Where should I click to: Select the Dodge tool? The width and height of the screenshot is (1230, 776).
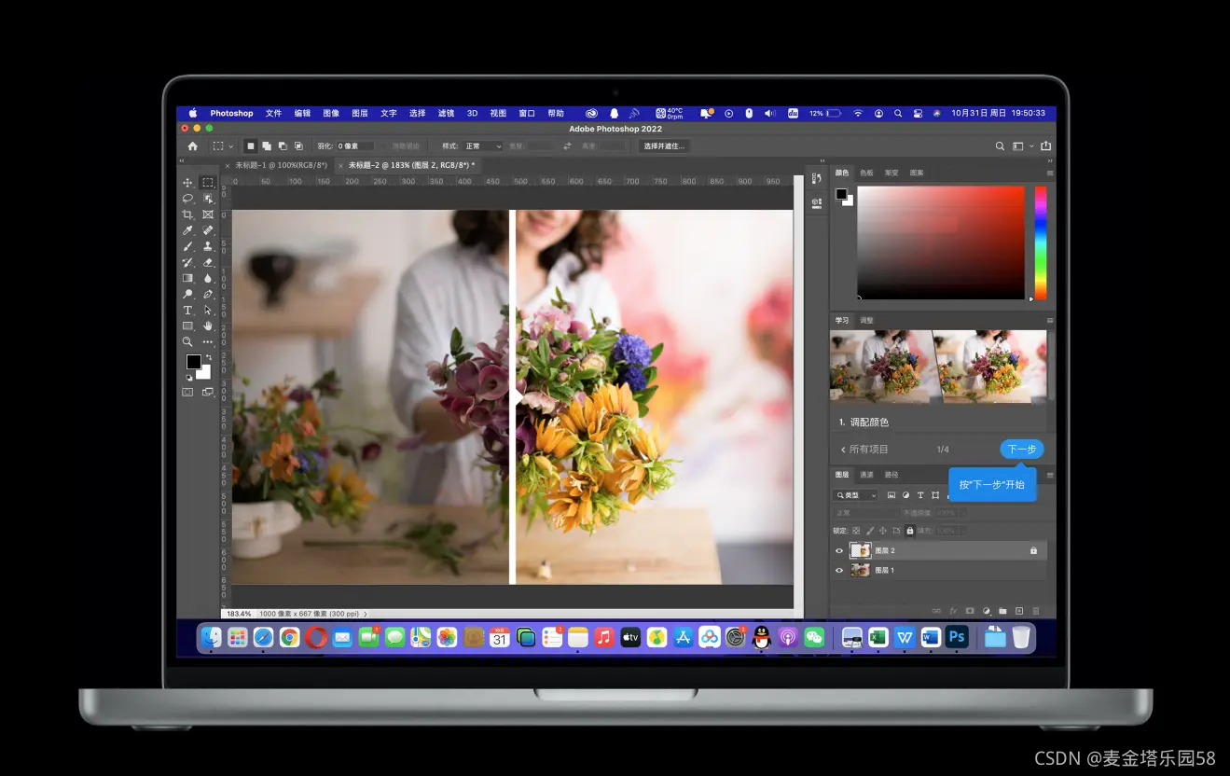187,294
